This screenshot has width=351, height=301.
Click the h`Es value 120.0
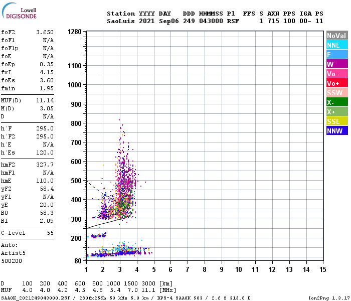[x=45, y=153]
